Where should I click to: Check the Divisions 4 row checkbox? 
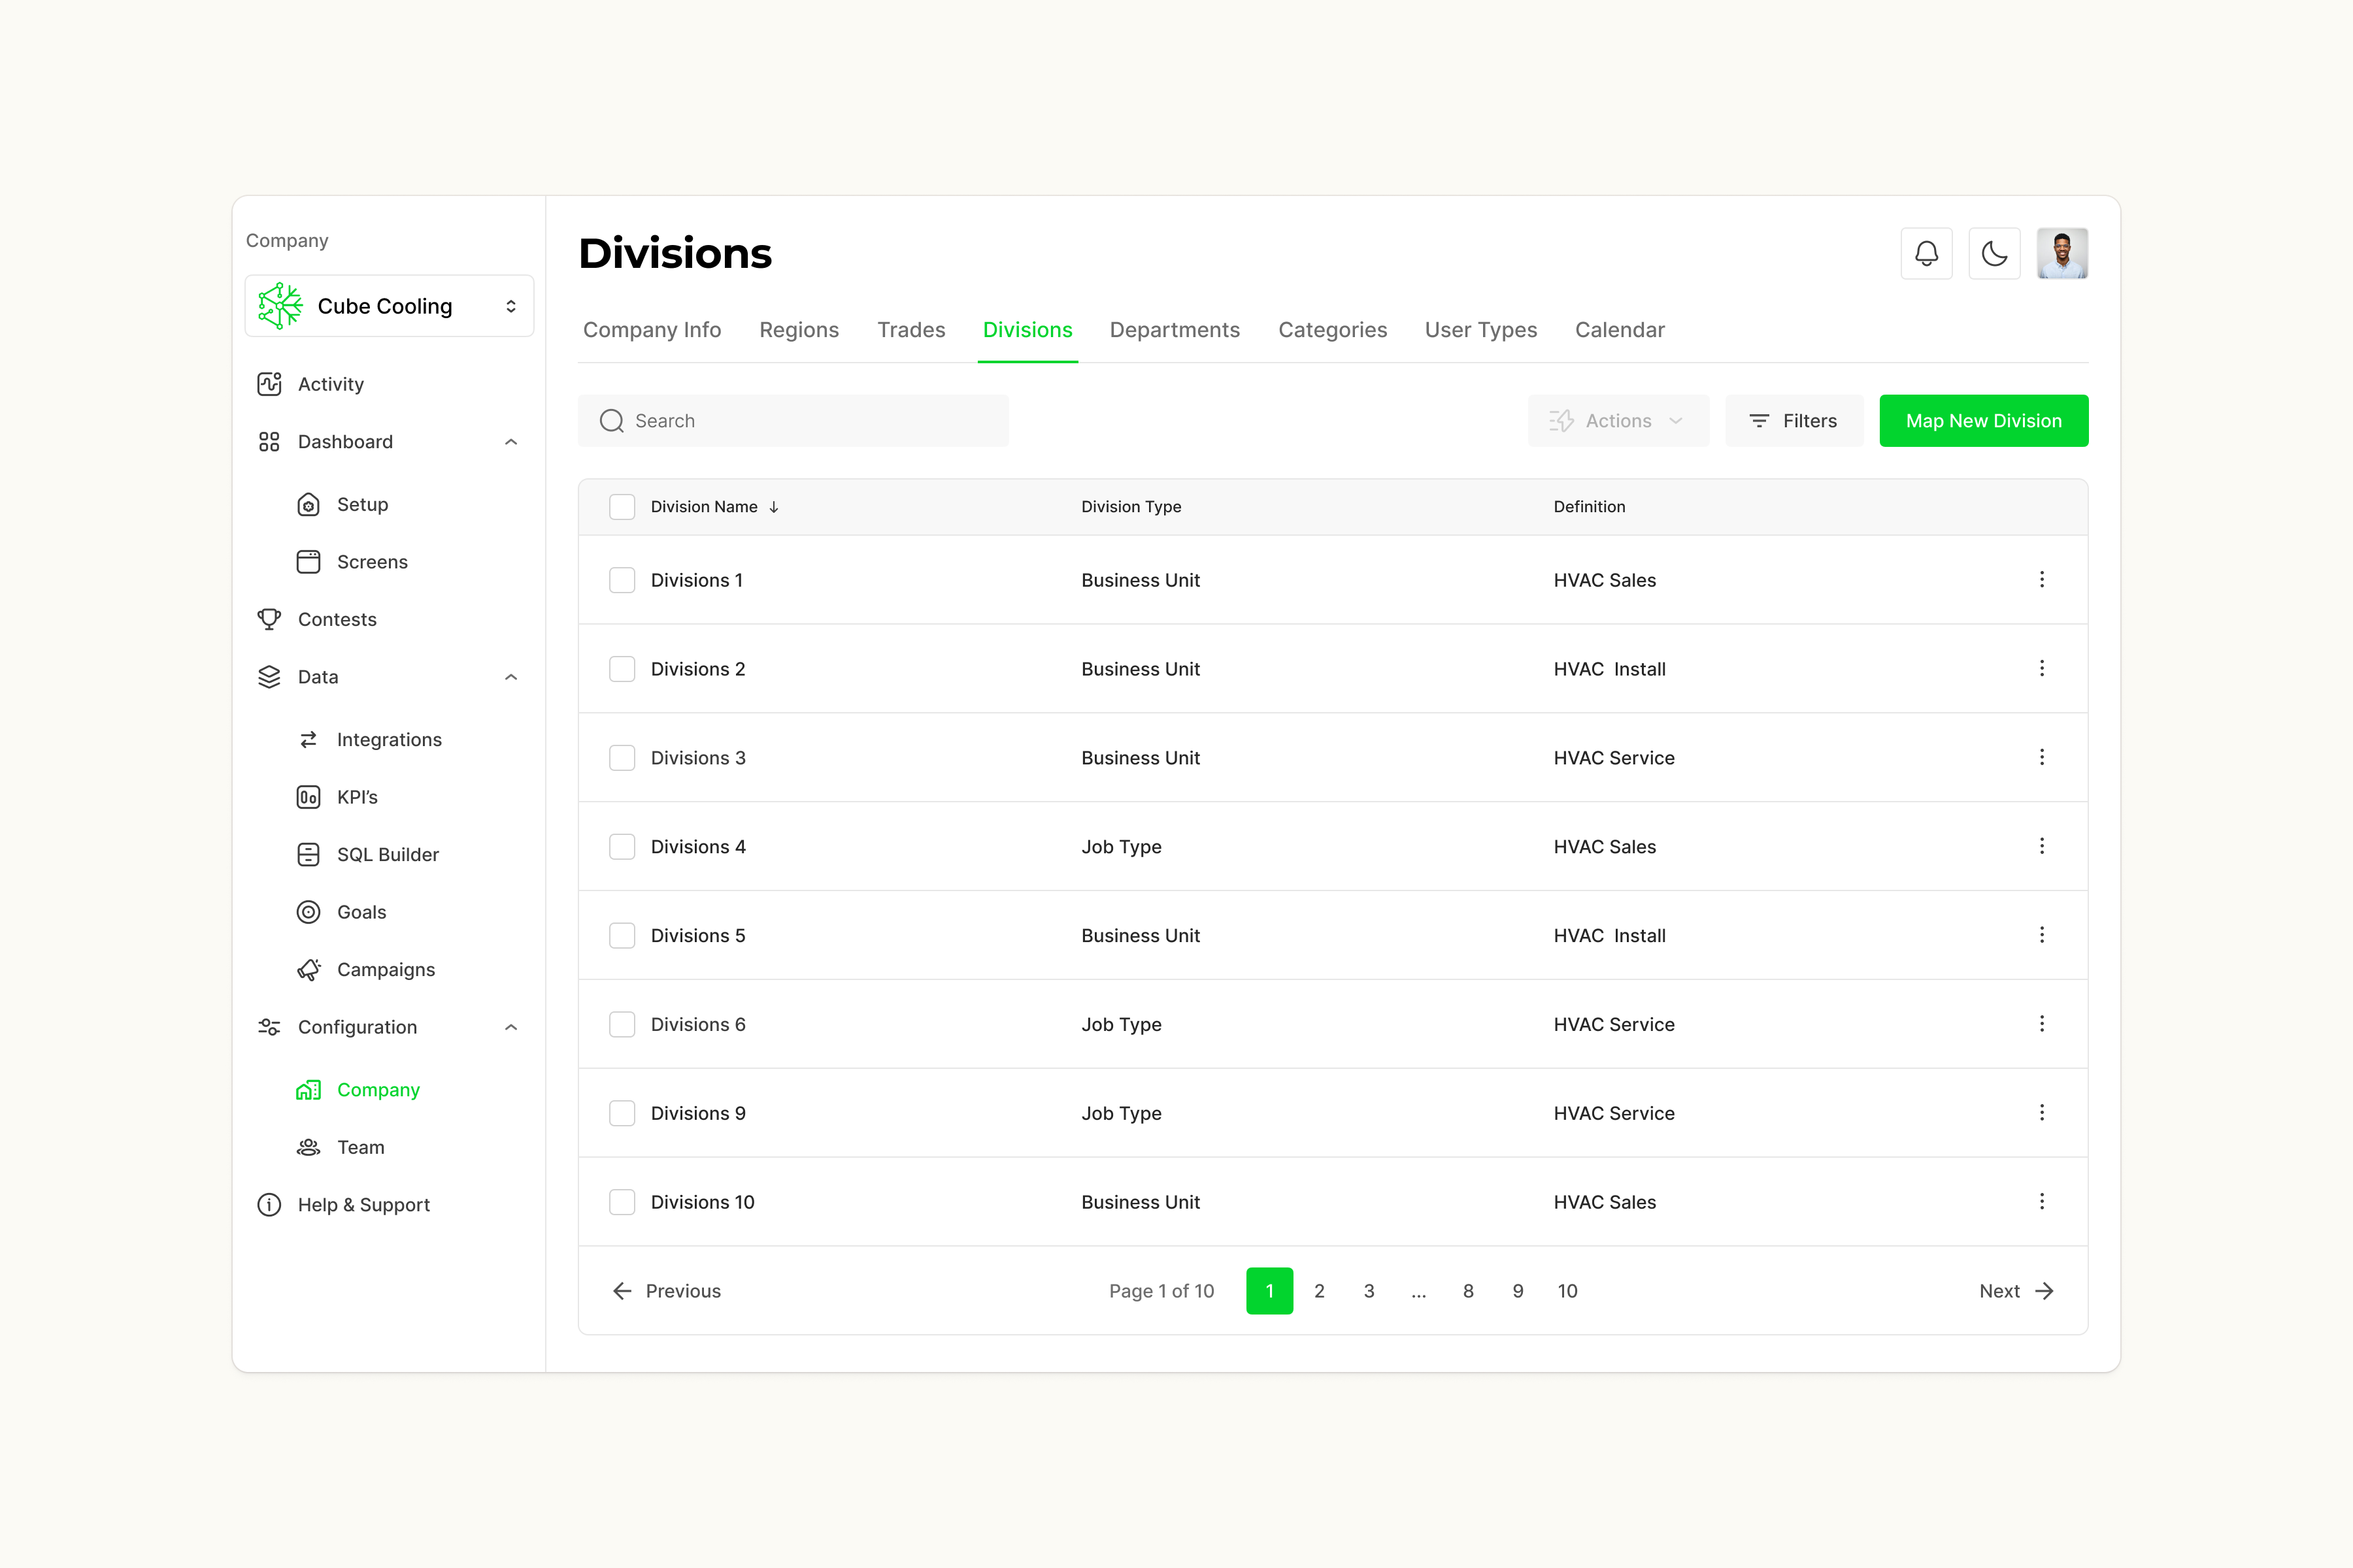622,847
